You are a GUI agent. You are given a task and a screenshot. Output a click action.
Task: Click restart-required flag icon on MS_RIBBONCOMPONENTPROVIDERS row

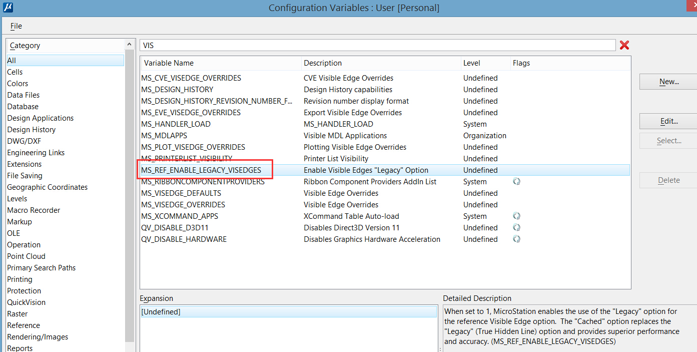[517, 181]
